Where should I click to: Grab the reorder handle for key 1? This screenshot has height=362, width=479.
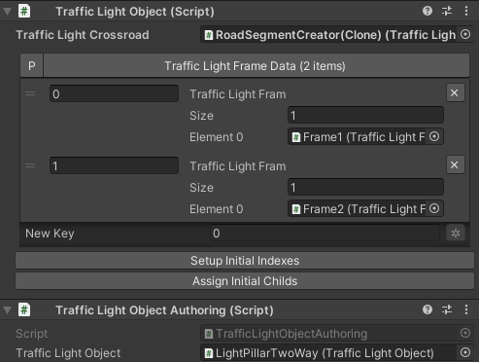pos(30,165)
